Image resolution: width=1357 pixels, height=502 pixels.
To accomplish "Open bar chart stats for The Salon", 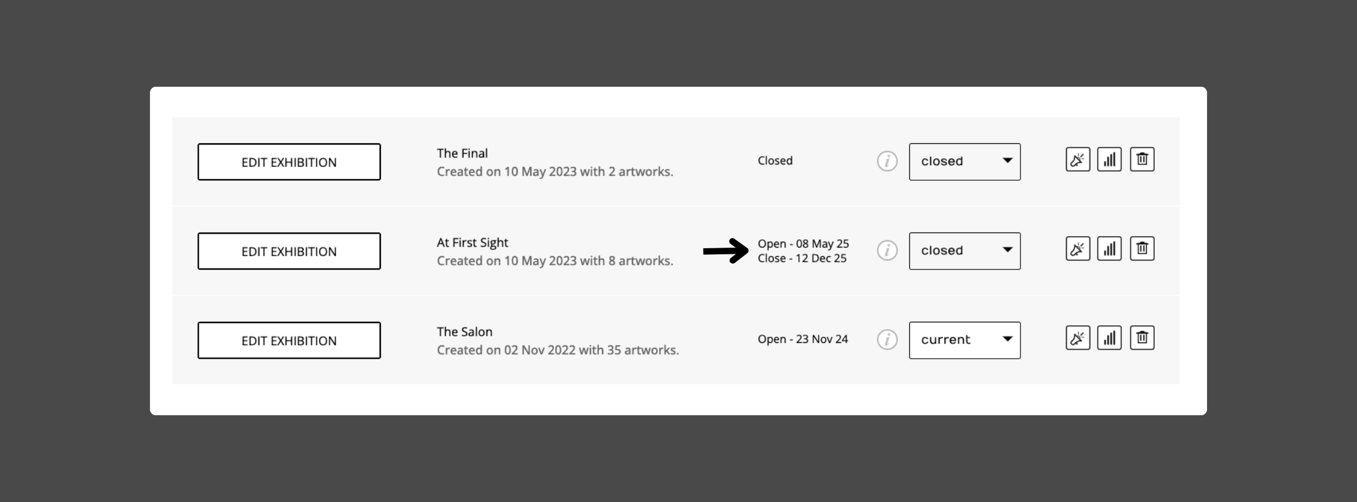I will click(1109, 338).
